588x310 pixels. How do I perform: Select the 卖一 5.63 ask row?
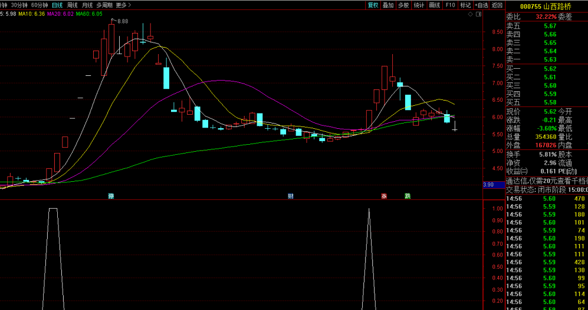pos(547,59)
